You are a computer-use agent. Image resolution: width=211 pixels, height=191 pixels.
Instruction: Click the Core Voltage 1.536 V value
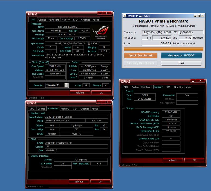click(82, 38)
